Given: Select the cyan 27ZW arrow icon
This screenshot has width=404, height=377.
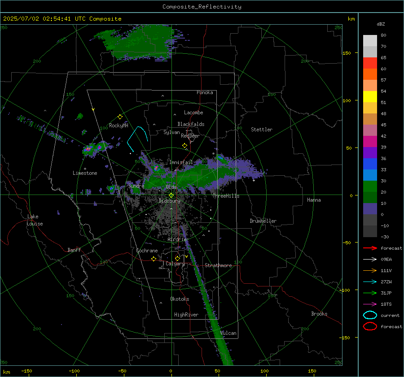Looking at the screenshot, I should click(x=370, y=282).
